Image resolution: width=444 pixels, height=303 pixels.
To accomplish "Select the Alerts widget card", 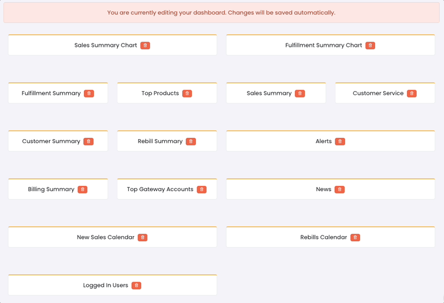I will point(277,141).
